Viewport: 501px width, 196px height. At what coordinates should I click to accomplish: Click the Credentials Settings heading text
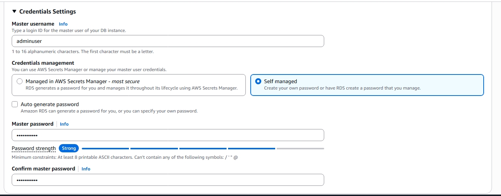47,12
